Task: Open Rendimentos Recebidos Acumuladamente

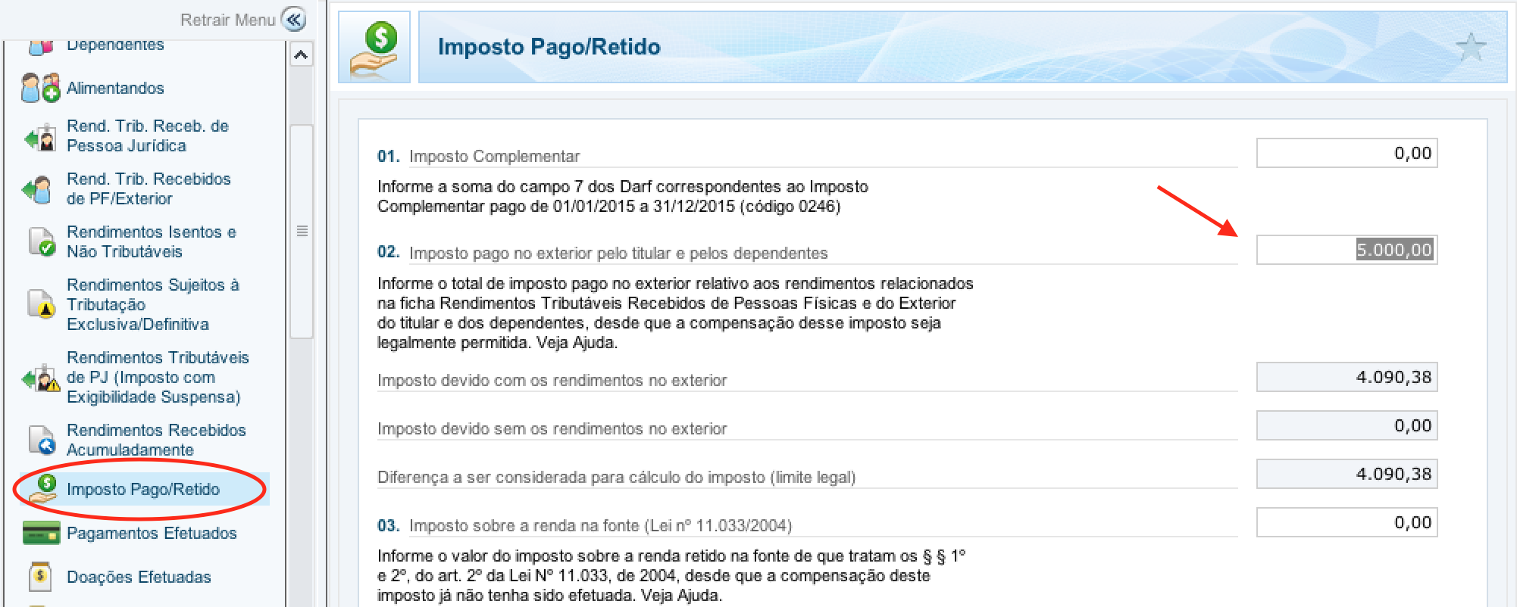Action: [x=156, y=440]
